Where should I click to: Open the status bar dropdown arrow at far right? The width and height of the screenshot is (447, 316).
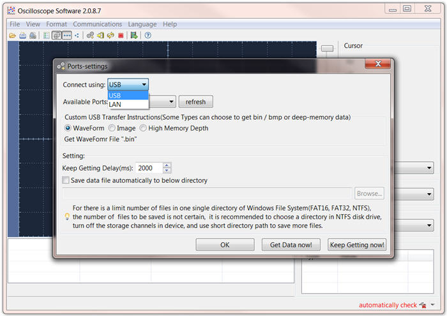point(433,305)
